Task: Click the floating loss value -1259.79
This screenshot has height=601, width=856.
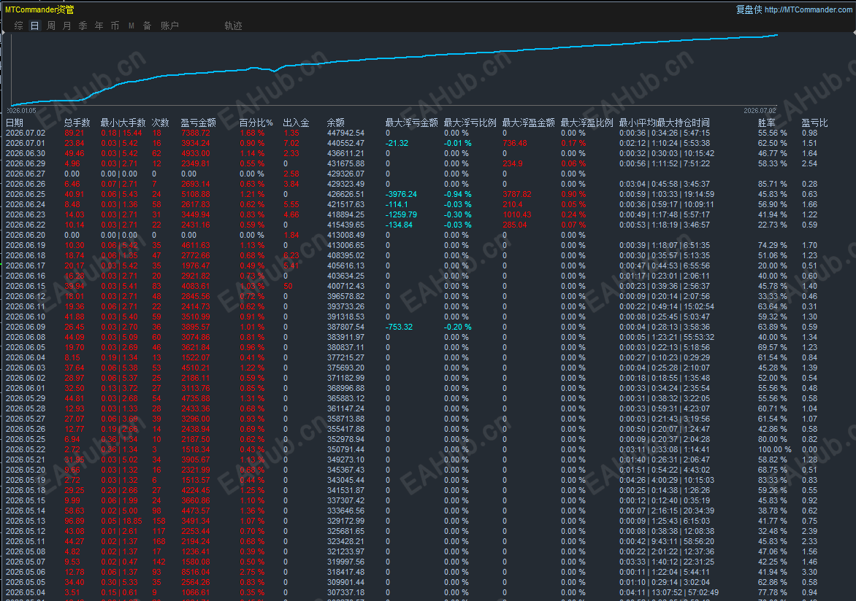Action: 401,215
